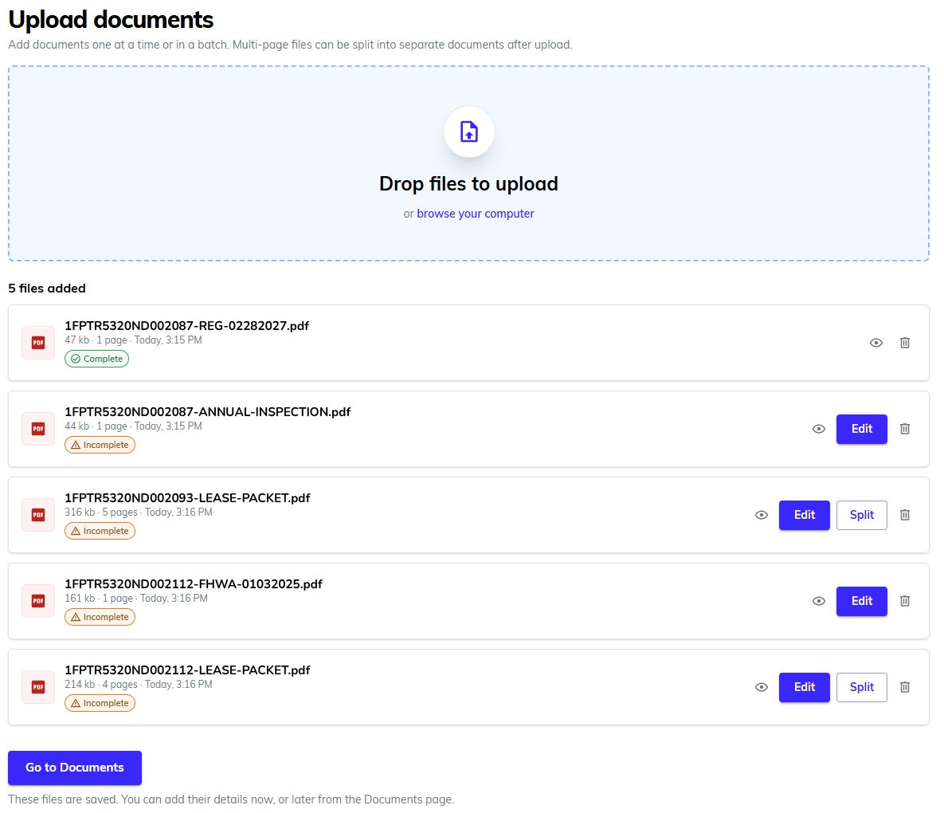The height and width of the screenshot is (813, 944).
Task: Preview the REG-02282027.pdf file with eye icon
Action: point(876,343)
